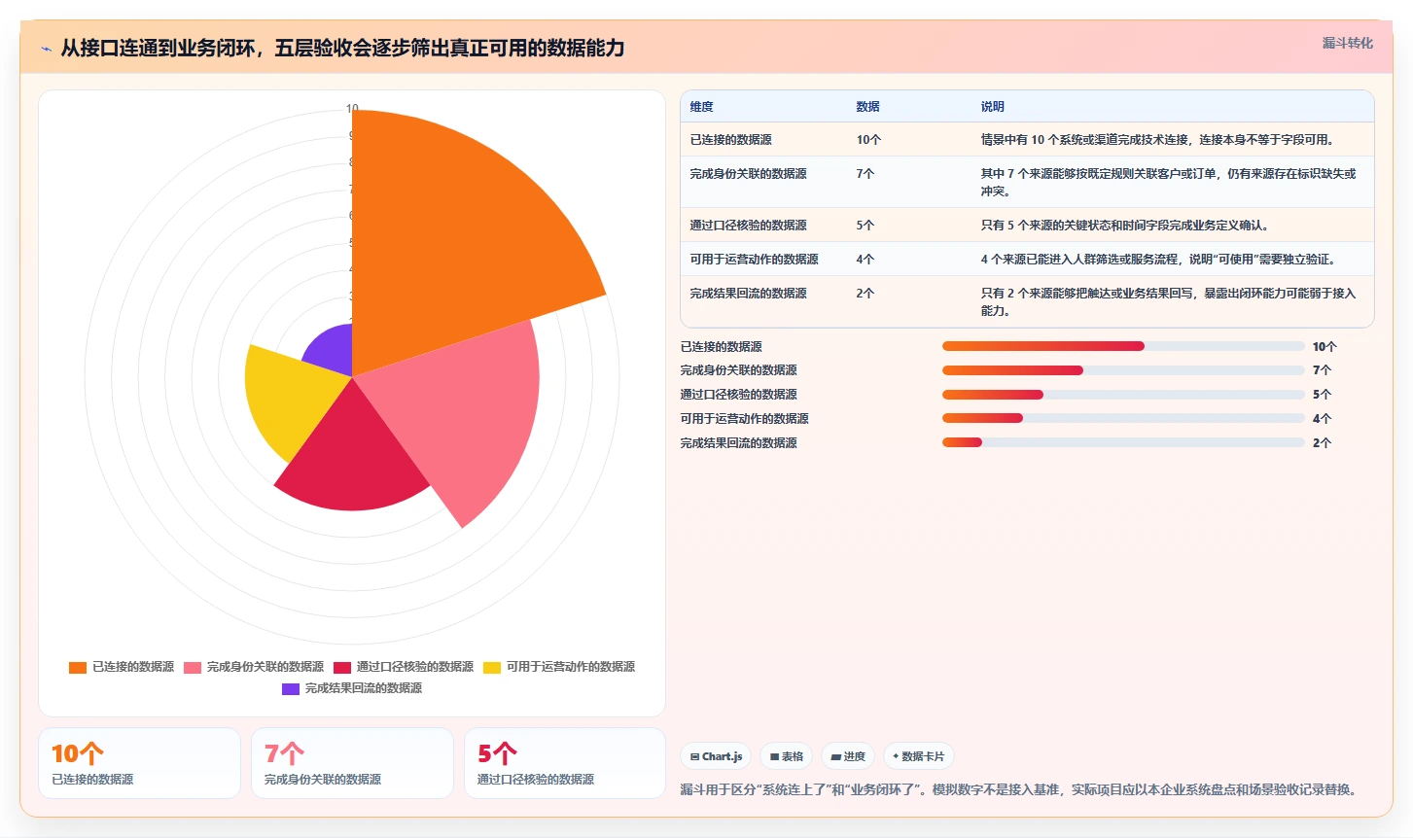Click the 已连接的数据源 progress bar
This screenshot has height=838, width=1413.
coord(1123,346)
